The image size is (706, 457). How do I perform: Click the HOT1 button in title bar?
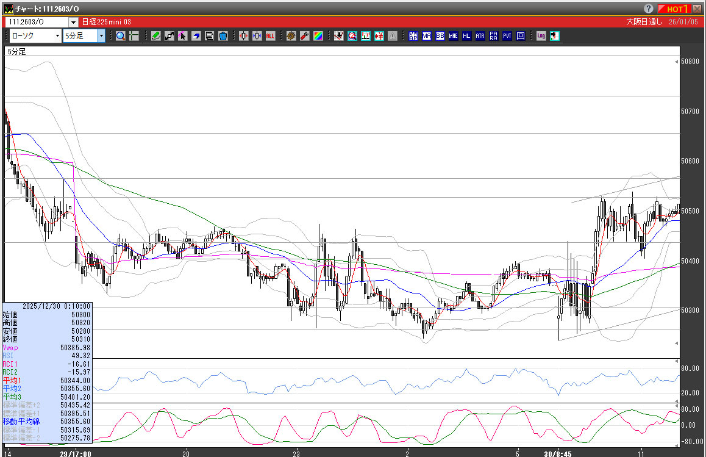(x=676, y=9)
